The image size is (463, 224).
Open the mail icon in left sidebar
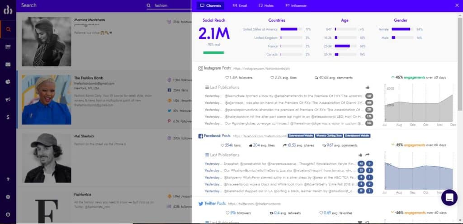point(8,64)
